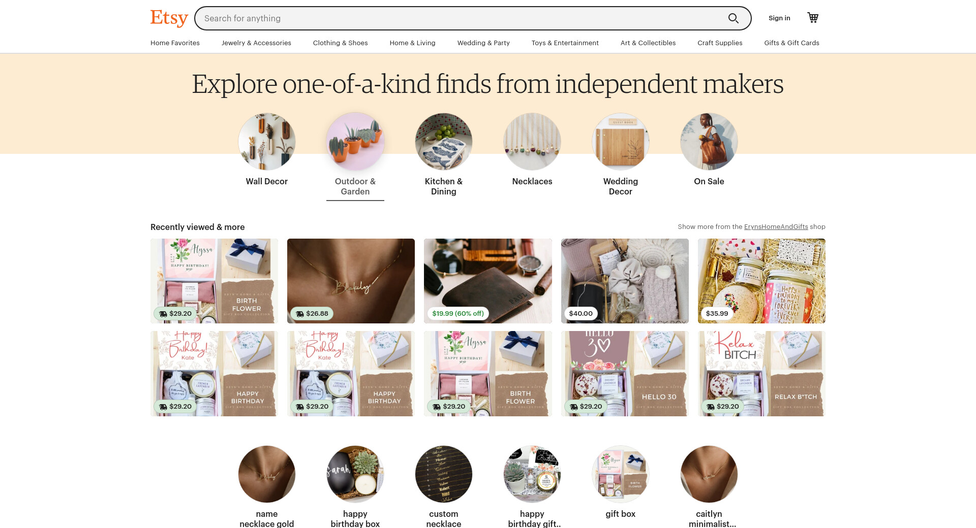This screenshot has width=976, height=528.
Task: Open the $26.88 name necklace listing
Action: point(351,281)
